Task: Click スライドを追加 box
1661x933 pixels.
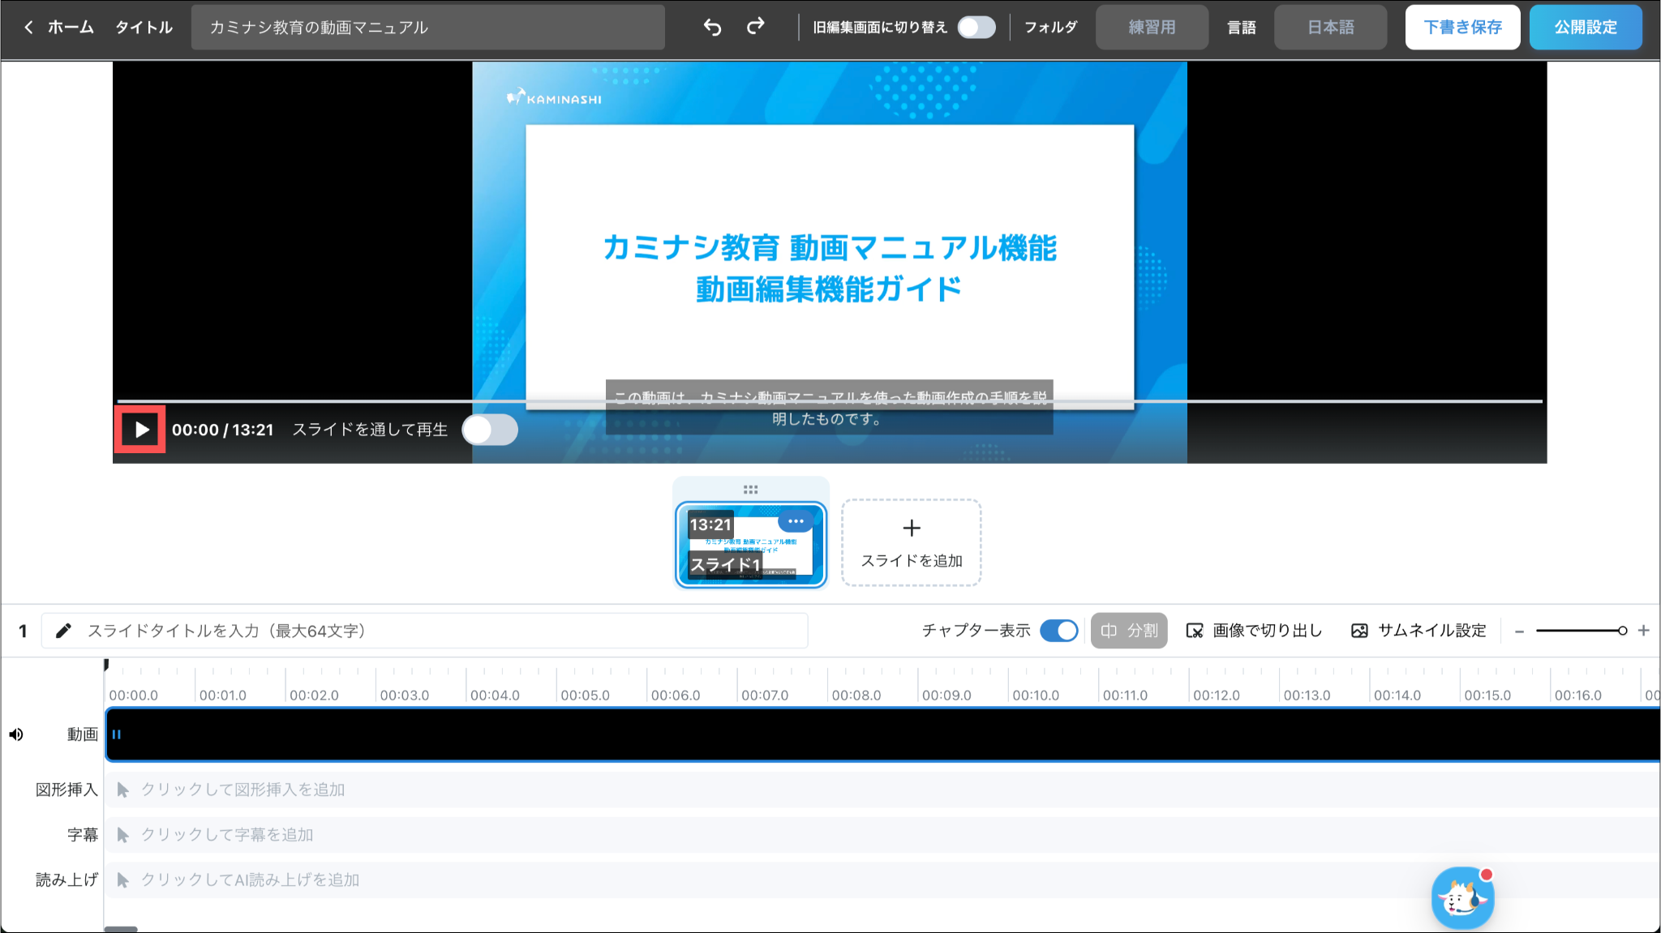Action: tap(912, 542)
